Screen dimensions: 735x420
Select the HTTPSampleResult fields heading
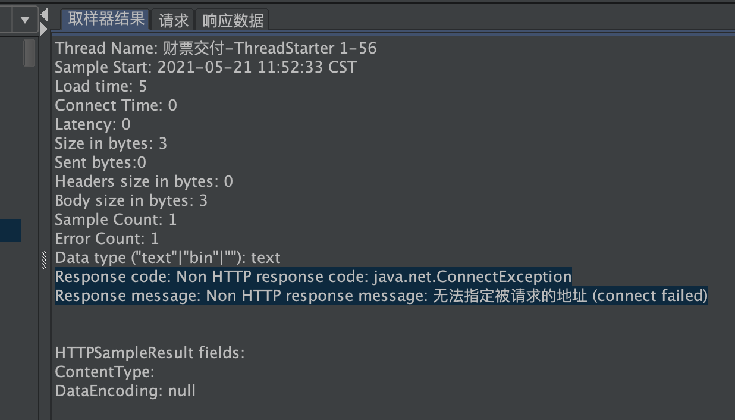point(150,353)
